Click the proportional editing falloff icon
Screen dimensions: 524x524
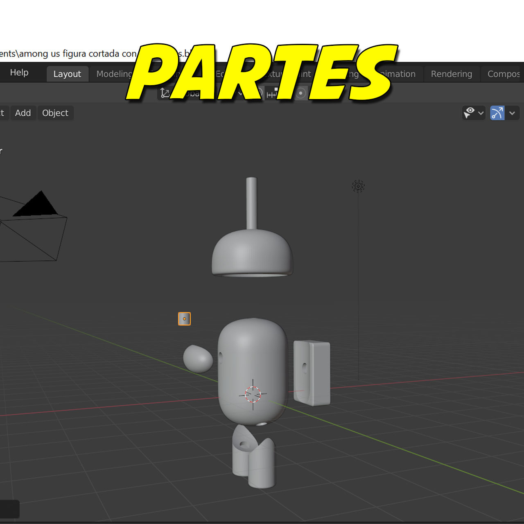[301, 93]
